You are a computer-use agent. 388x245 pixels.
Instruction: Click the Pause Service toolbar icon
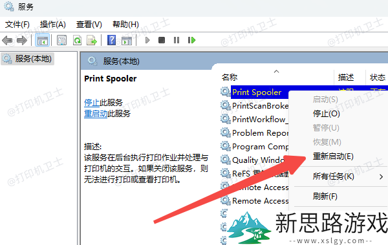[x=177, y=40]
